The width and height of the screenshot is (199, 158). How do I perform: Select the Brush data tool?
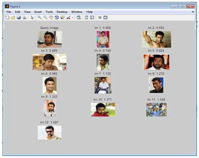tap(69, 18)
